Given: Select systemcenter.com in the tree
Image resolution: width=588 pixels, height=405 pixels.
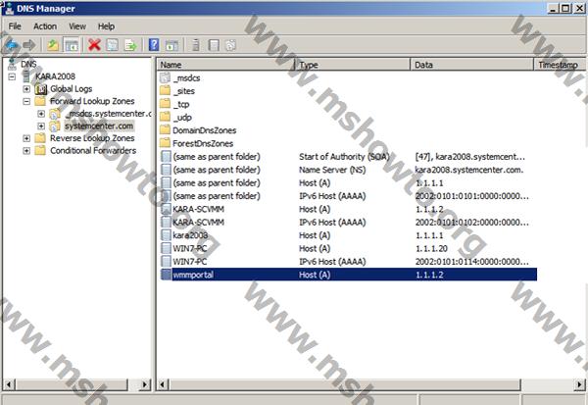Looking at the screenshot, I should click(x=99, y=126).
